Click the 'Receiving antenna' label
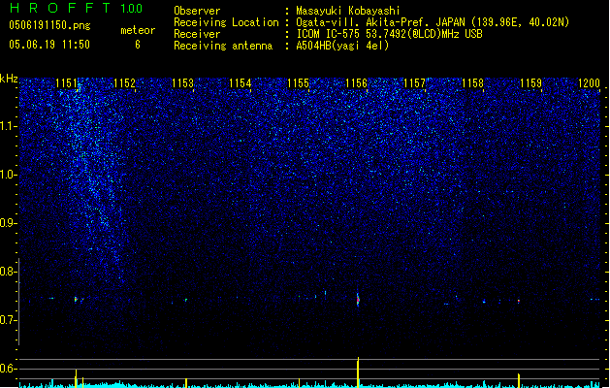The height and width of the screenshot is (388, 610). 223,46
